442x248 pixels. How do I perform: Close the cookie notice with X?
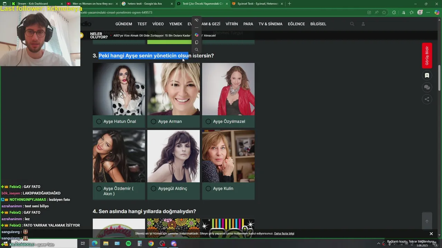431,234
